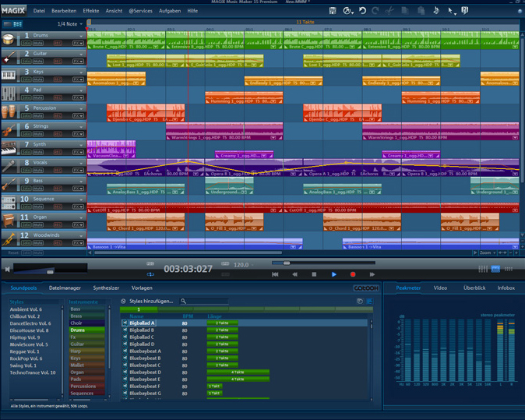This screenshot has height=420, width=525.
Task: Expand the Guitar track name arrow
Action: tap(81, 55)
